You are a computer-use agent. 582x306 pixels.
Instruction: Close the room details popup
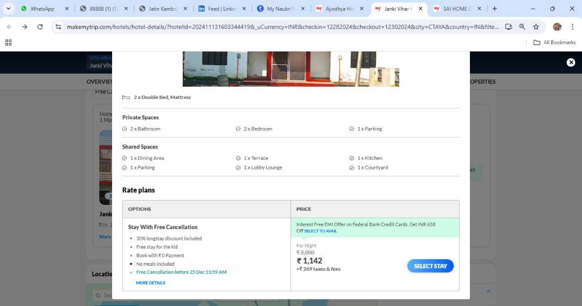pyautogui.click(x=571, y=62)
